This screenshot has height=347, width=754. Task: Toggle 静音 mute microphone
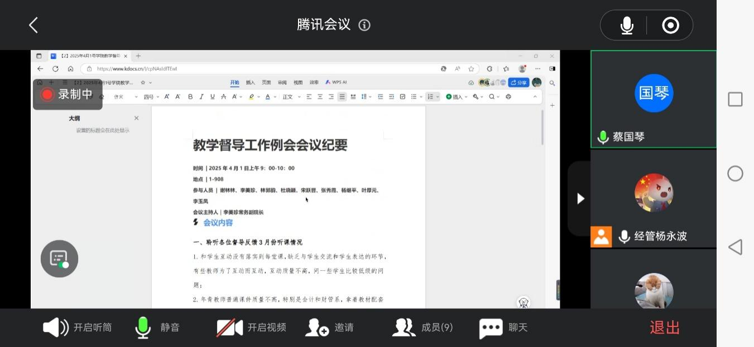pos(143,328)
